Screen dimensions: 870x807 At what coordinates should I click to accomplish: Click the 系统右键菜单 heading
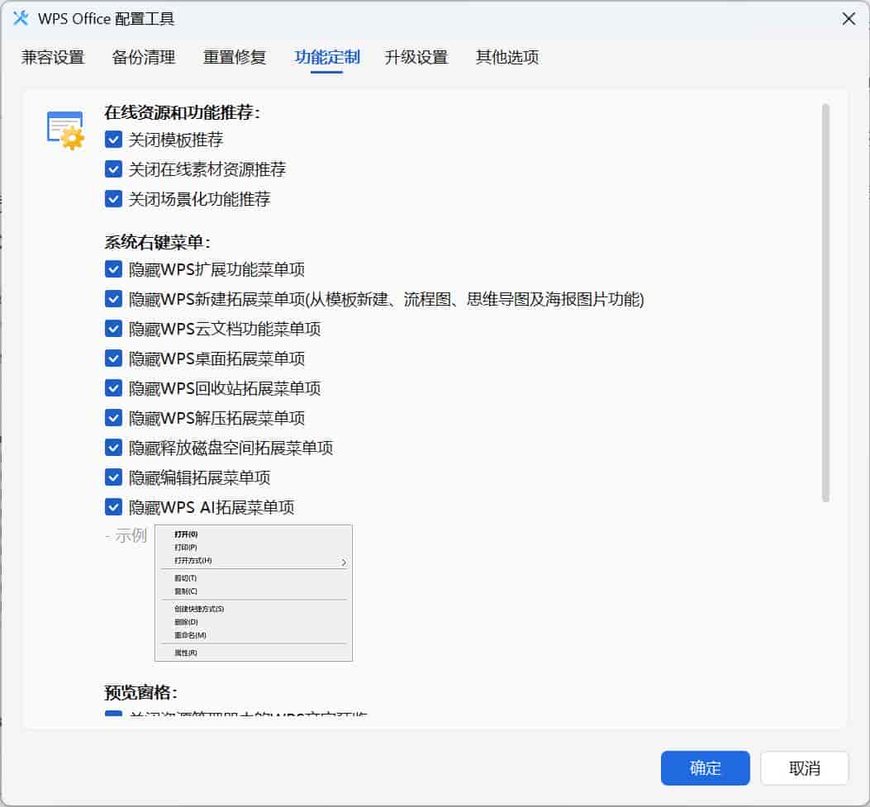pos(158,242)
